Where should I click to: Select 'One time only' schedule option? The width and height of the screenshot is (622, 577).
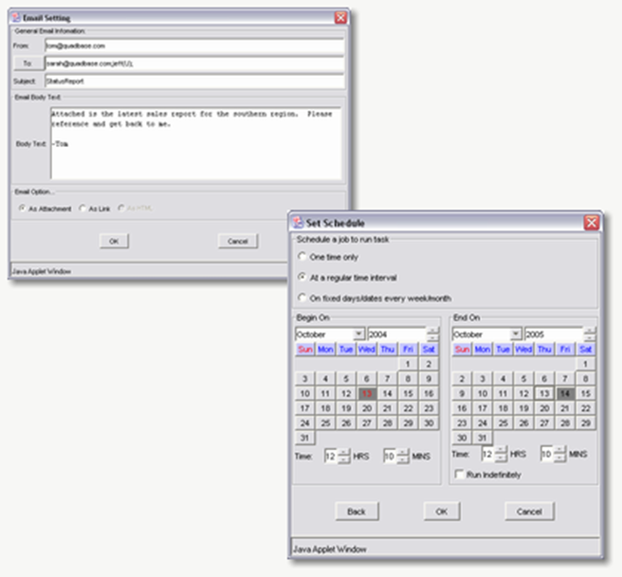click(302, 257)
